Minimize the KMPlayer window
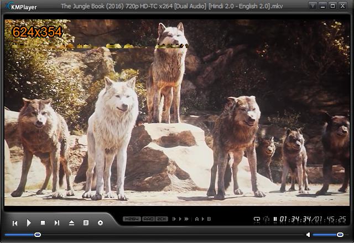The width and height of the screenshot is (354, 243). [322, 6]
